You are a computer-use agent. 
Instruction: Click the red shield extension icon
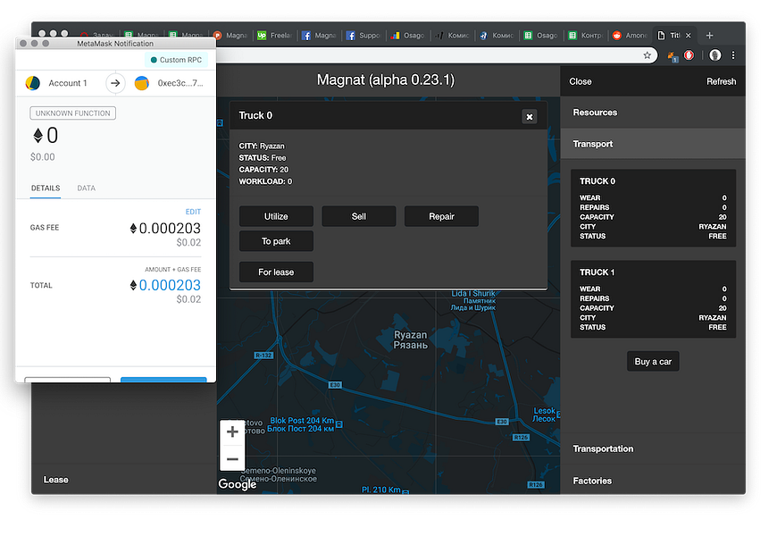coord(689,55)
